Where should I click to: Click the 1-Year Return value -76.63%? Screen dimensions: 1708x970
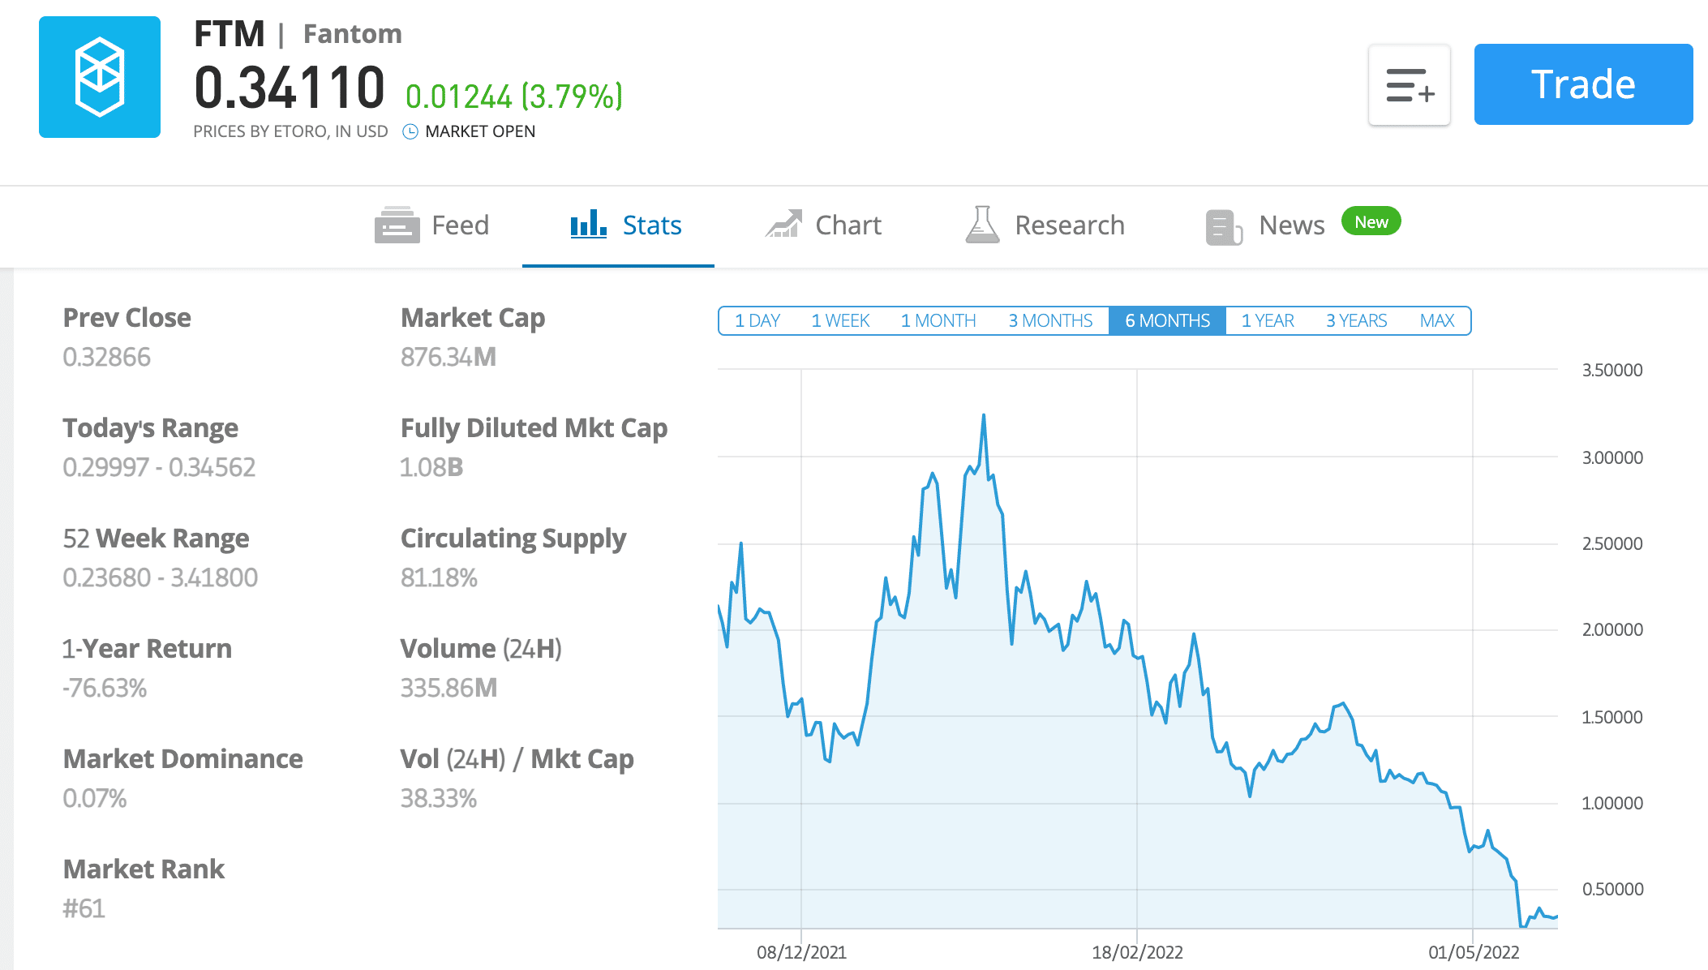[x=105, y=688]
